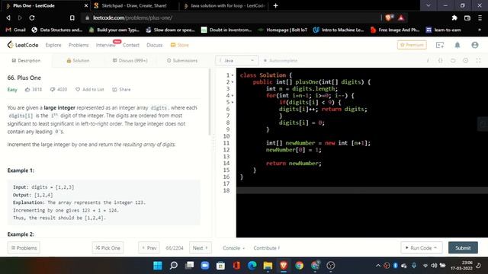
Task: Open Brave Shields lion icon
Action: click(x=389, y=18)
